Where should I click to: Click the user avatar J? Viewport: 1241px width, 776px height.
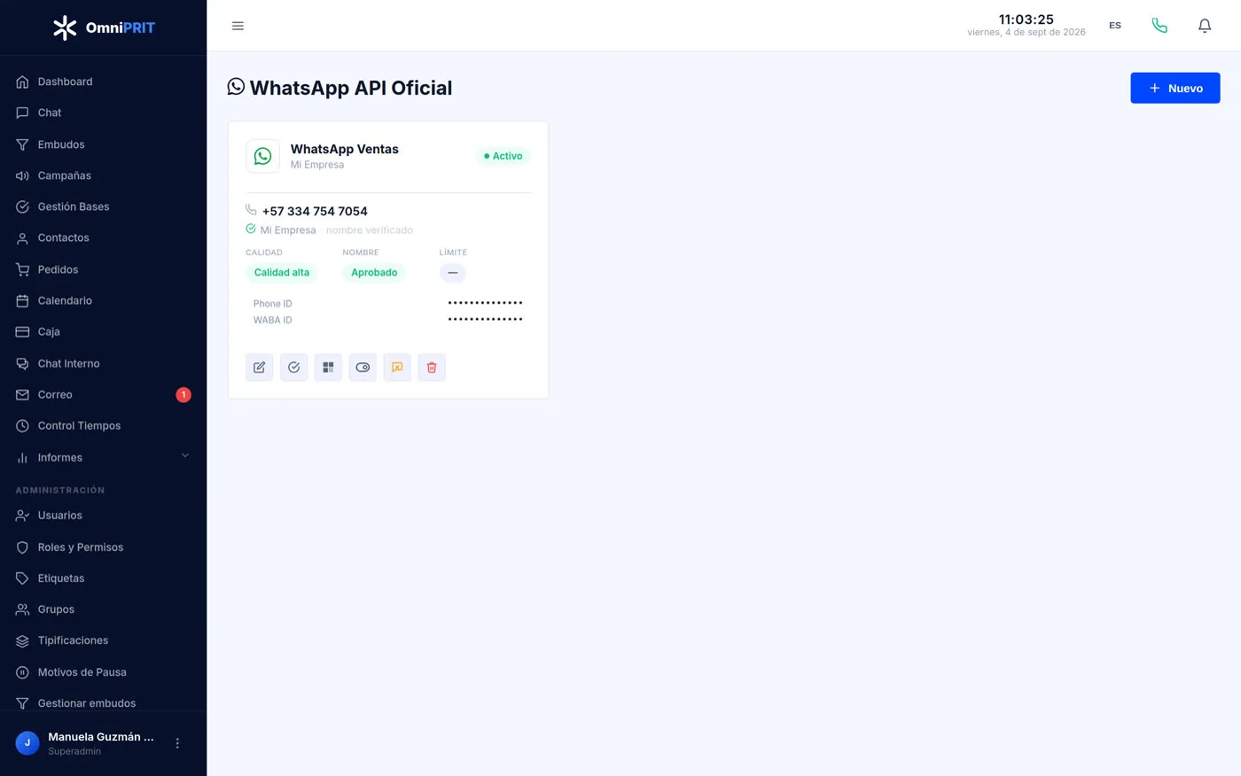click(27, 743)
